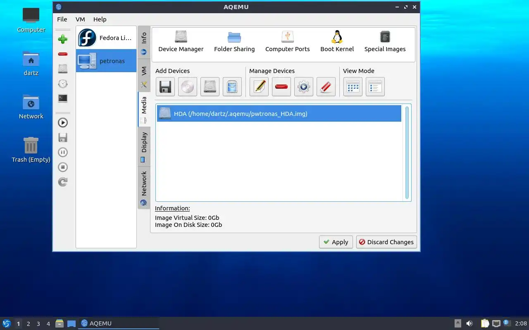Click the dartz home folder desktop icon
The width and height of the screenshot is (529, 330).
click(31, 63)
